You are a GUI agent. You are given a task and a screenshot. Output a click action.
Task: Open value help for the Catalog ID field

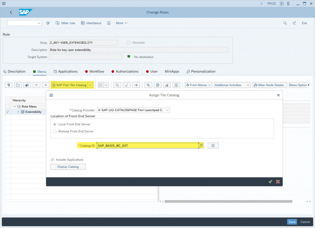201,146
